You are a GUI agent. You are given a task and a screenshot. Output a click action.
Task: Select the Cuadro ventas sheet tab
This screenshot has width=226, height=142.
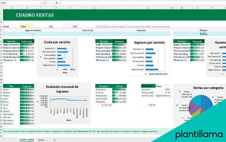pyautogui.click(x=27, y=139)
